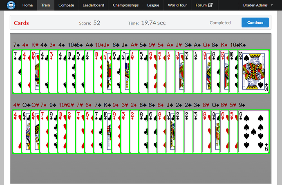Image resolution: width=282 pixels, height=185 pixels.
Task: Select the 4 of clubs card
Action: pos(44,71)
